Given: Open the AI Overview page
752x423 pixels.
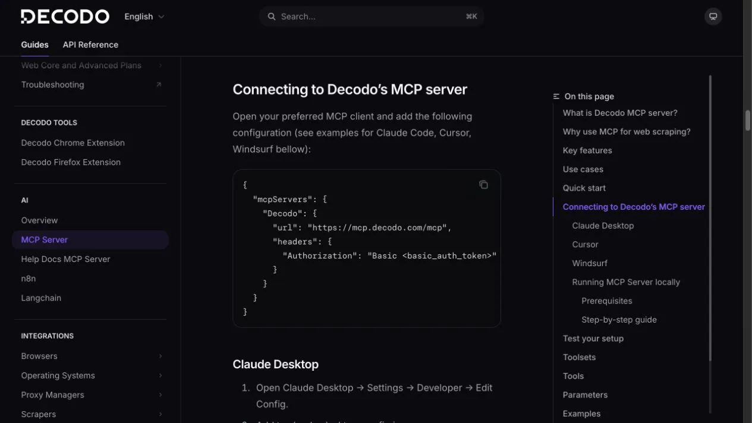Looking at the screenshot, I should [39, 220].
